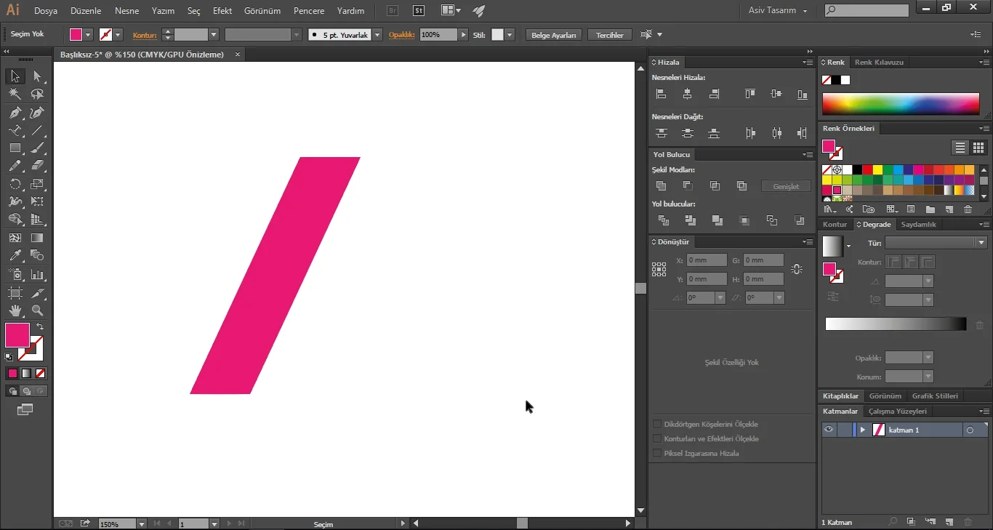Click Unite shape mode in Yol Bulucu
993x530 pixels.
(661, 186)
